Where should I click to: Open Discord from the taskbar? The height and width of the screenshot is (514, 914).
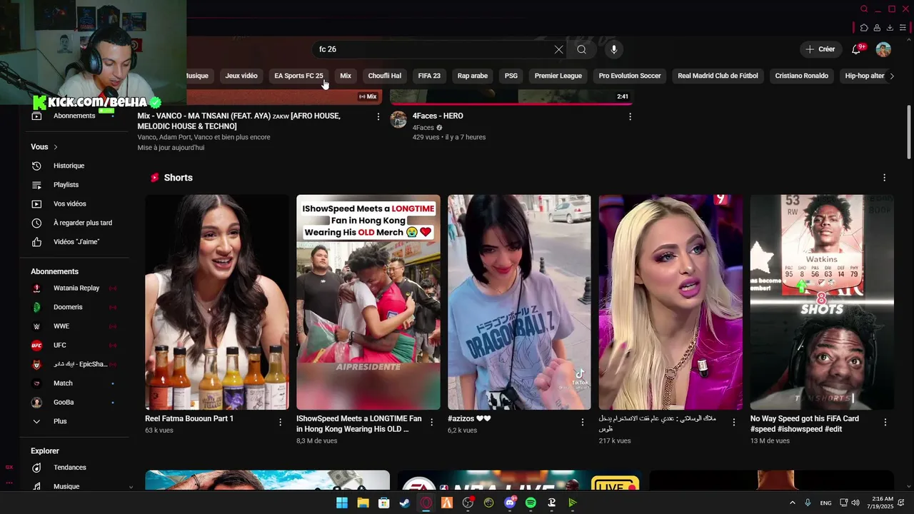coord(510,503)
